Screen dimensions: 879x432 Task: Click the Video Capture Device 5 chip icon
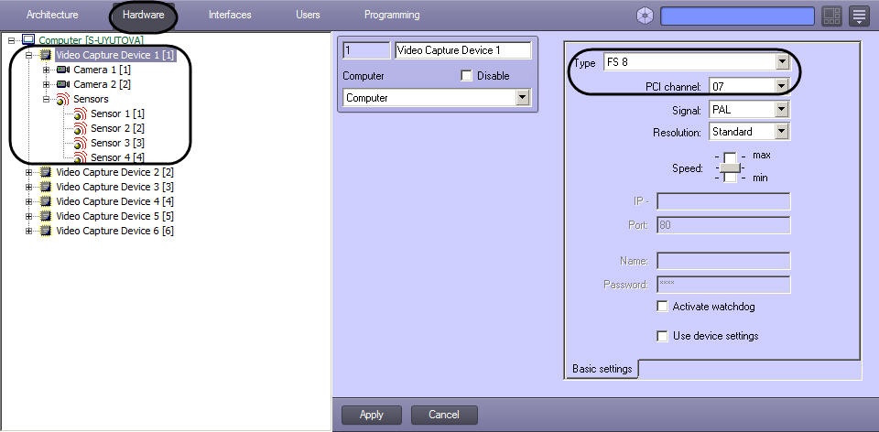tap(46, 216)
